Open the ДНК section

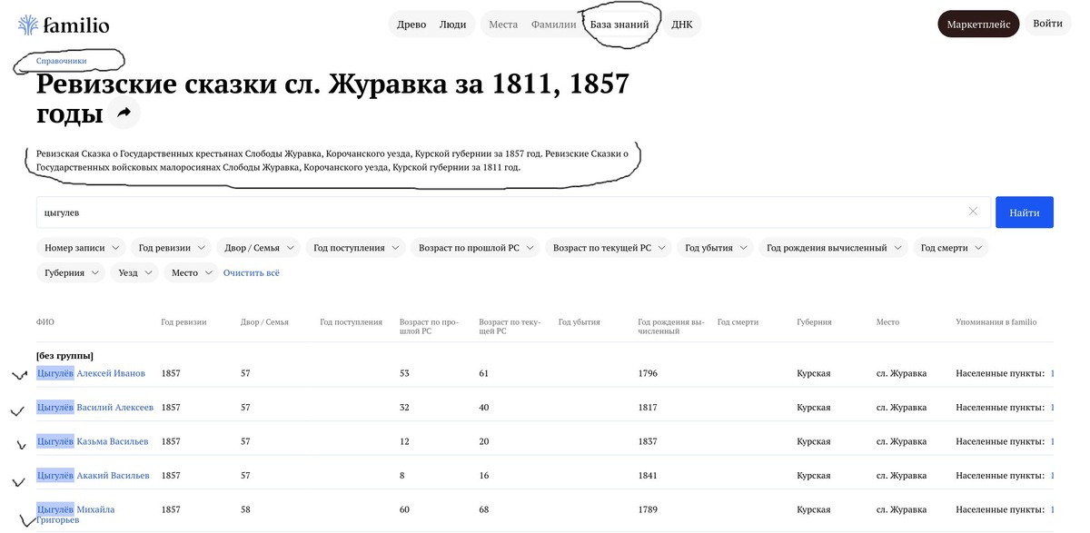click(681, 24)
